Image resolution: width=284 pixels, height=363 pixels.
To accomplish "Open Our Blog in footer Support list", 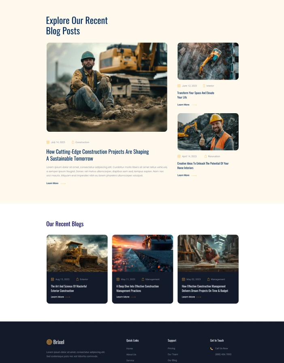I will click(x=172, y=361).
